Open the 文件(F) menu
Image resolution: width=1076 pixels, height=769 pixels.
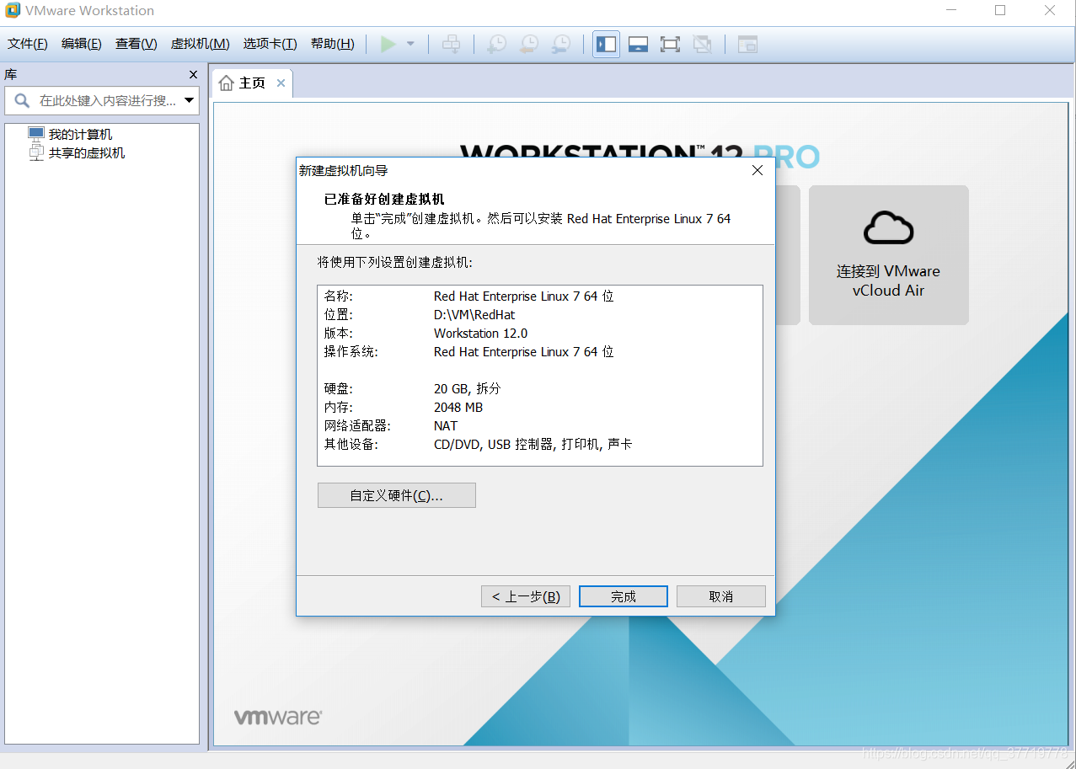pyautogui.click(x=28, y=44)
